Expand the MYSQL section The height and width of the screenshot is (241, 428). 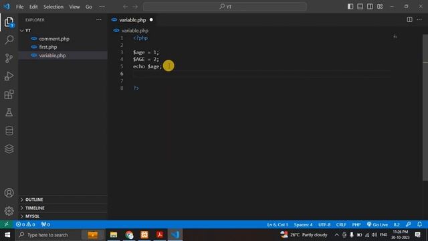click(x=64, y=216)
